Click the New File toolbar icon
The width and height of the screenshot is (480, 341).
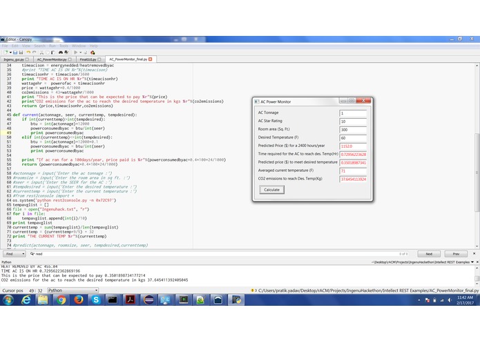click(x=6, y=52)
